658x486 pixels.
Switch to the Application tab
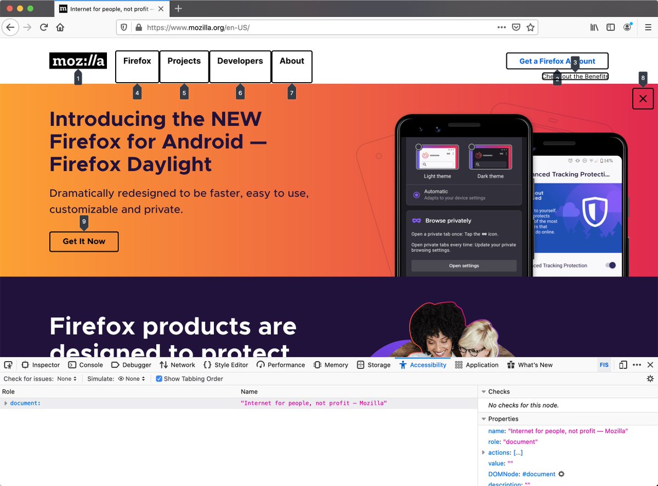tap(477, 365)
